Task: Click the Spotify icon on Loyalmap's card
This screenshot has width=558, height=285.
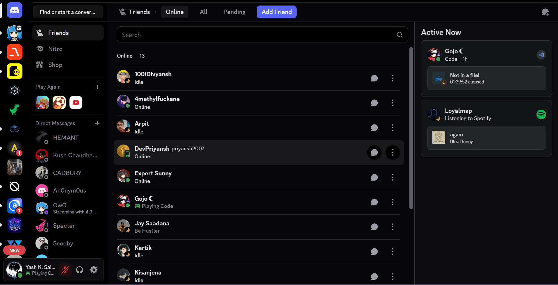Action: coord(541,114)
